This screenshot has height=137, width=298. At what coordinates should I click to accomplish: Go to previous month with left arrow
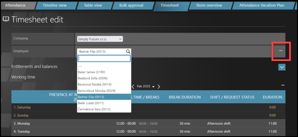[133, 86]
